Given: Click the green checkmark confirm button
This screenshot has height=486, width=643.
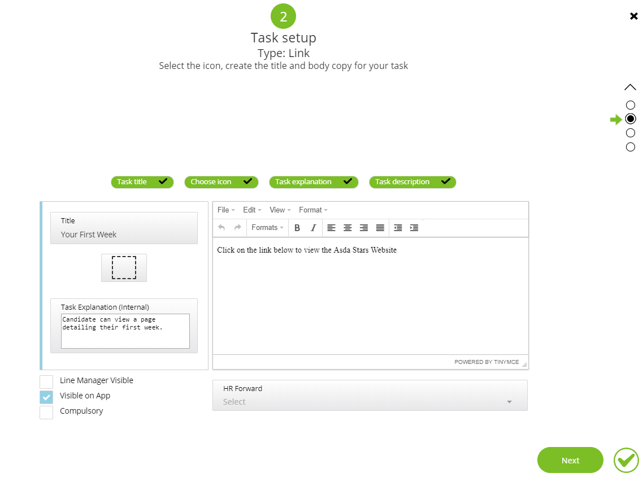Looking at the screenshot, I should click(626, 460).
